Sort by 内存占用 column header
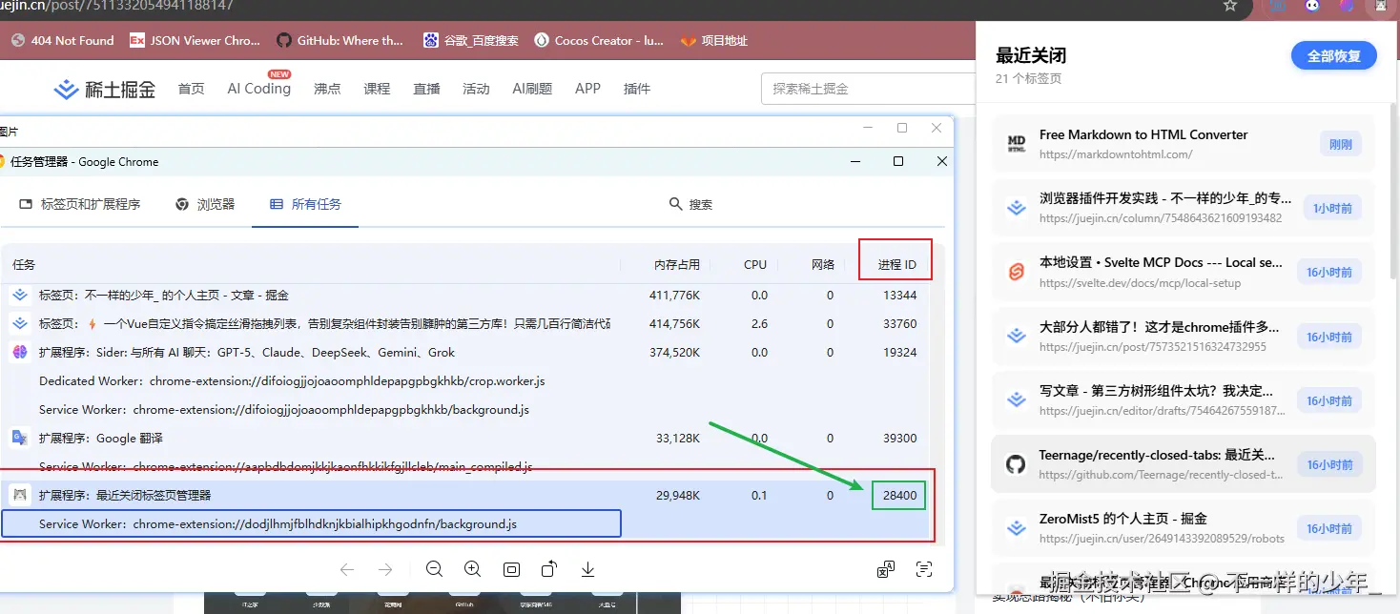Screen dimensions: 1400x614 tap(677, 264)
